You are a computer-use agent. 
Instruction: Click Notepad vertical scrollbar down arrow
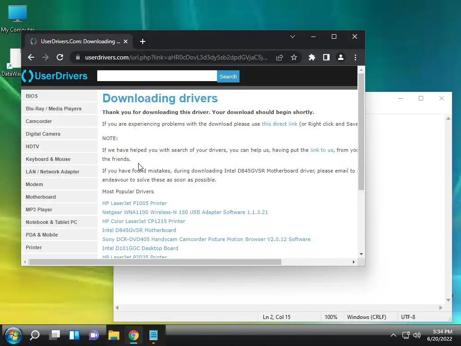point(448,300)
